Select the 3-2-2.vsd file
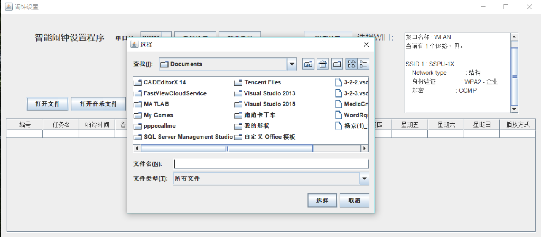Screen dimensions: 541x237 (352, 82)
